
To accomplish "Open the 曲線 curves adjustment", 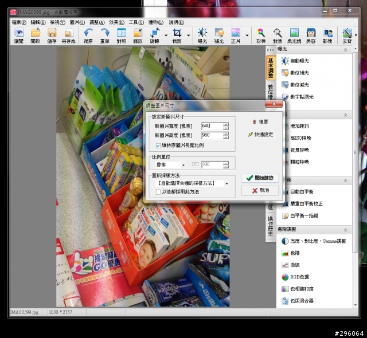I will coord(291,265).
